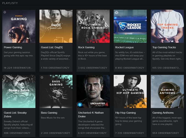Click the Spotify logo on Gaming Anthems cover
The width and height of the screenshot is (186, 138).
pos(153,77)
